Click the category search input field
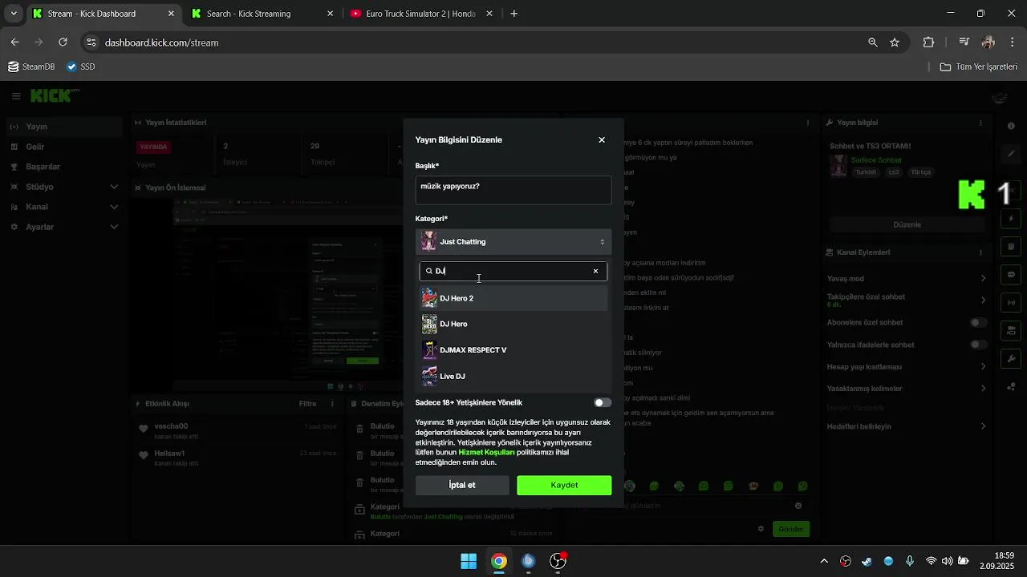Screen dimensions: 1027x577 (x=513, y=271)
